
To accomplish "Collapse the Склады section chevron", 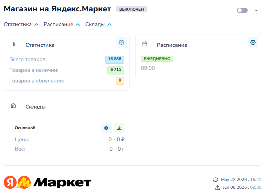I will click(x=109, y=25).
